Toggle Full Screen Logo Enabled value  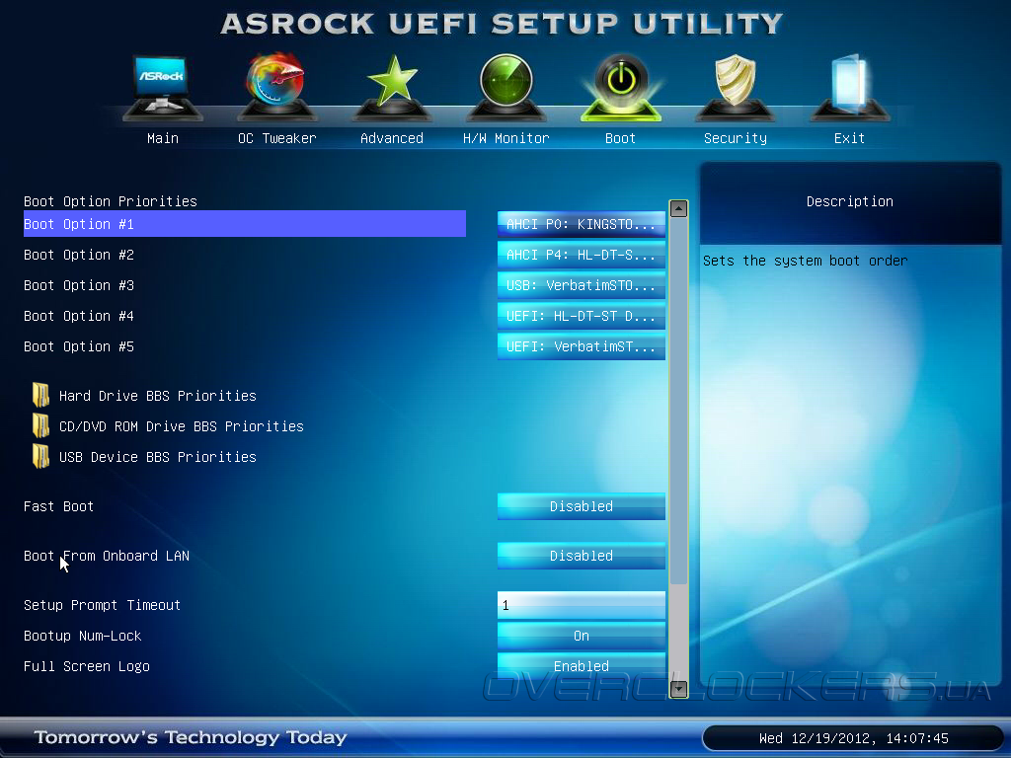coord(581,666)
